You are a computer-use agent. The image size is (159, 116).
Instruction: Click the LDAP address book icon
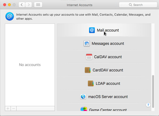click(91, 83)
